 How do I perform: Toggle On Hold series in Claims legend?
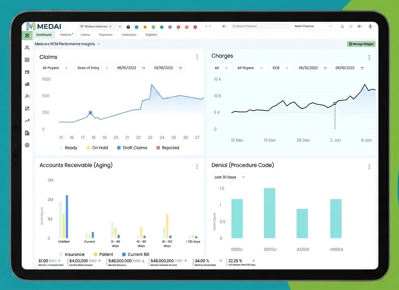(x=97, y=148)
